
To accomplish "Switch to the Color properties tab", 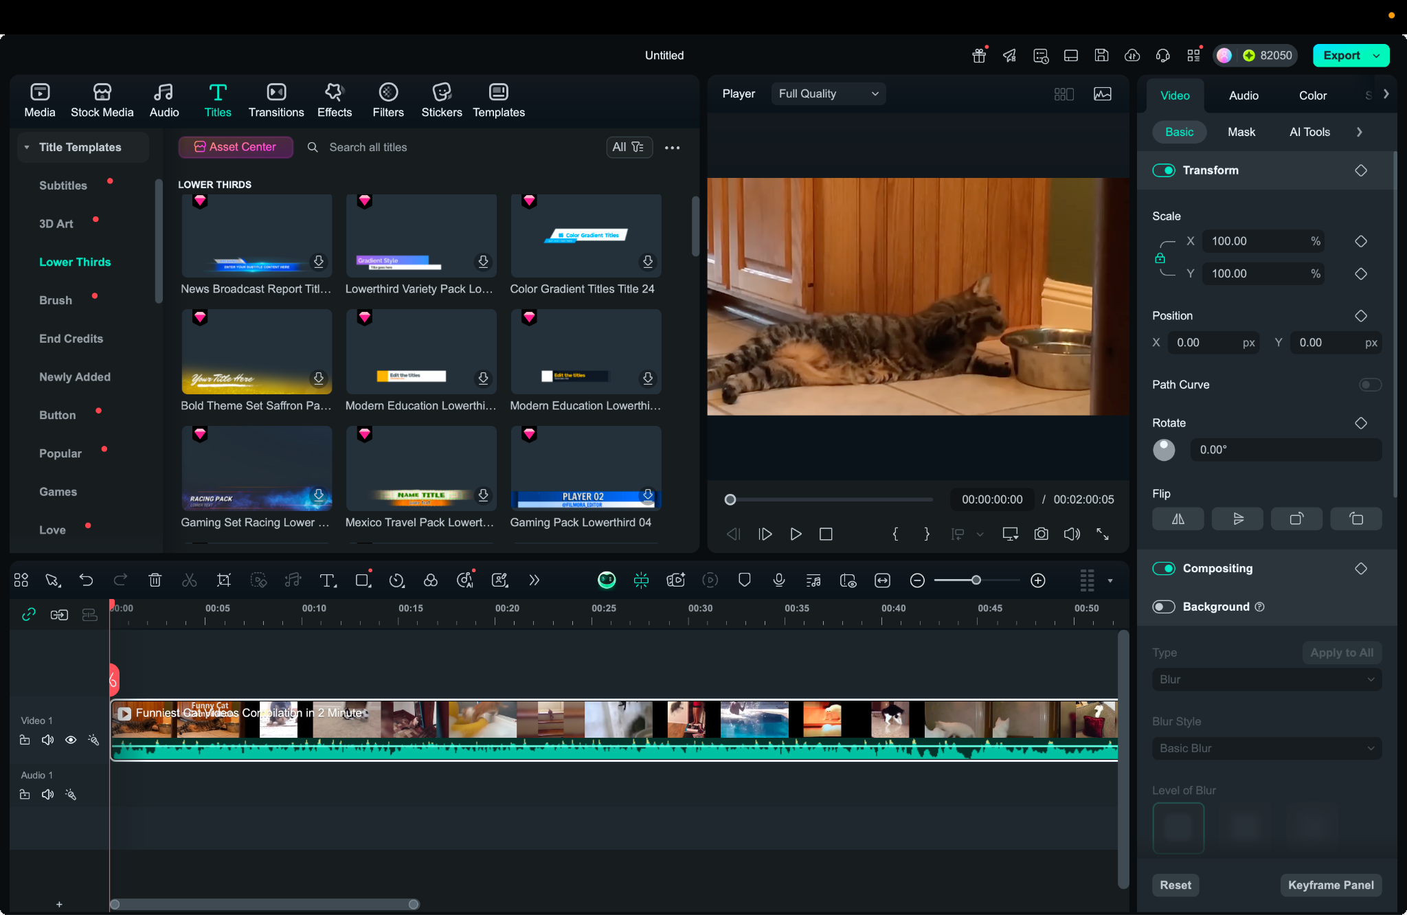I will (x=1312, y=95).
